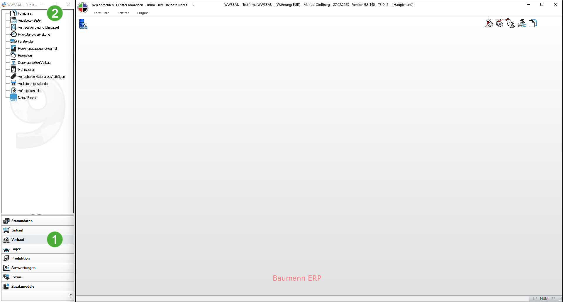Open Auftragskontrolle clipboard entry
This screenshot has height=302, width=563.
29,91
